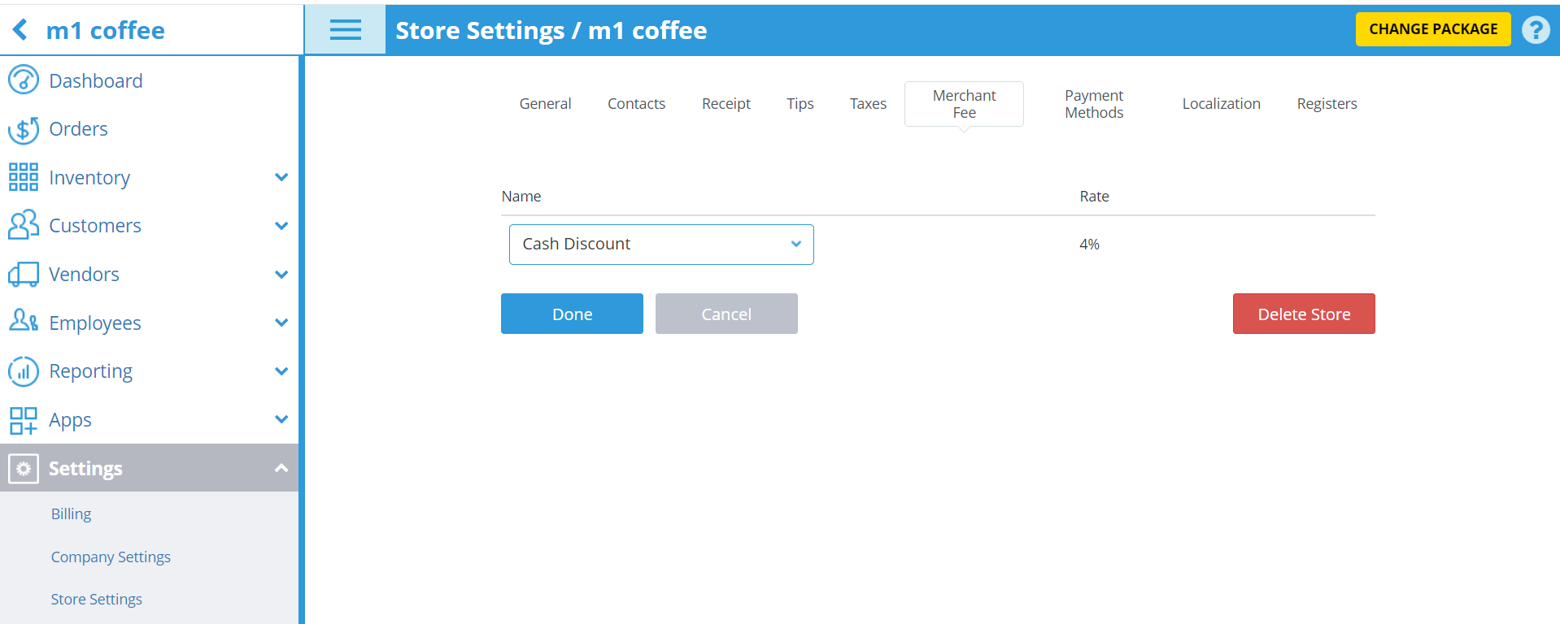Viewport: 1560px width, 624px height.
Task: Click the 4% rate value
Action: pyautogui.click(x=1089, y=245)
